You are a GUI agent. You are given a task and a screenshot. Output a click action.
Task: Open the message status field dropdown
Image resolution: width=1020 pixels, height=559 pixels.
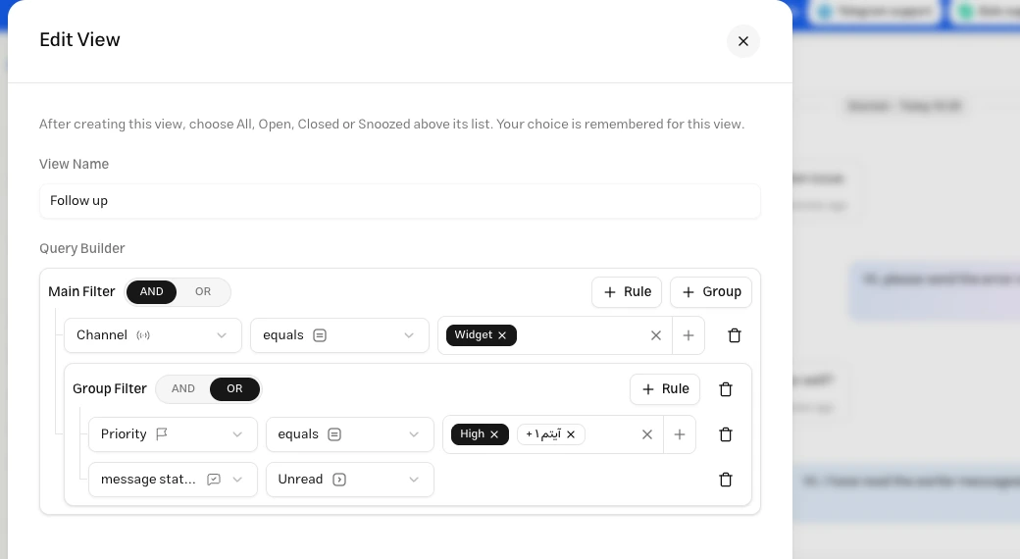173,480
